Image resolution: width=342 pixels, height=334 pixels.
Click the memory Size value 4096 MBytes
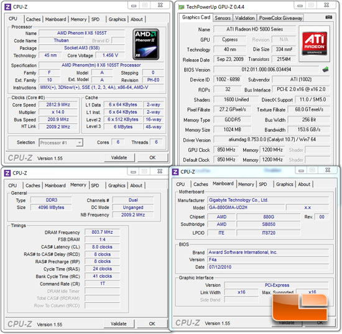pyautogui.click(x=51, y=208)
